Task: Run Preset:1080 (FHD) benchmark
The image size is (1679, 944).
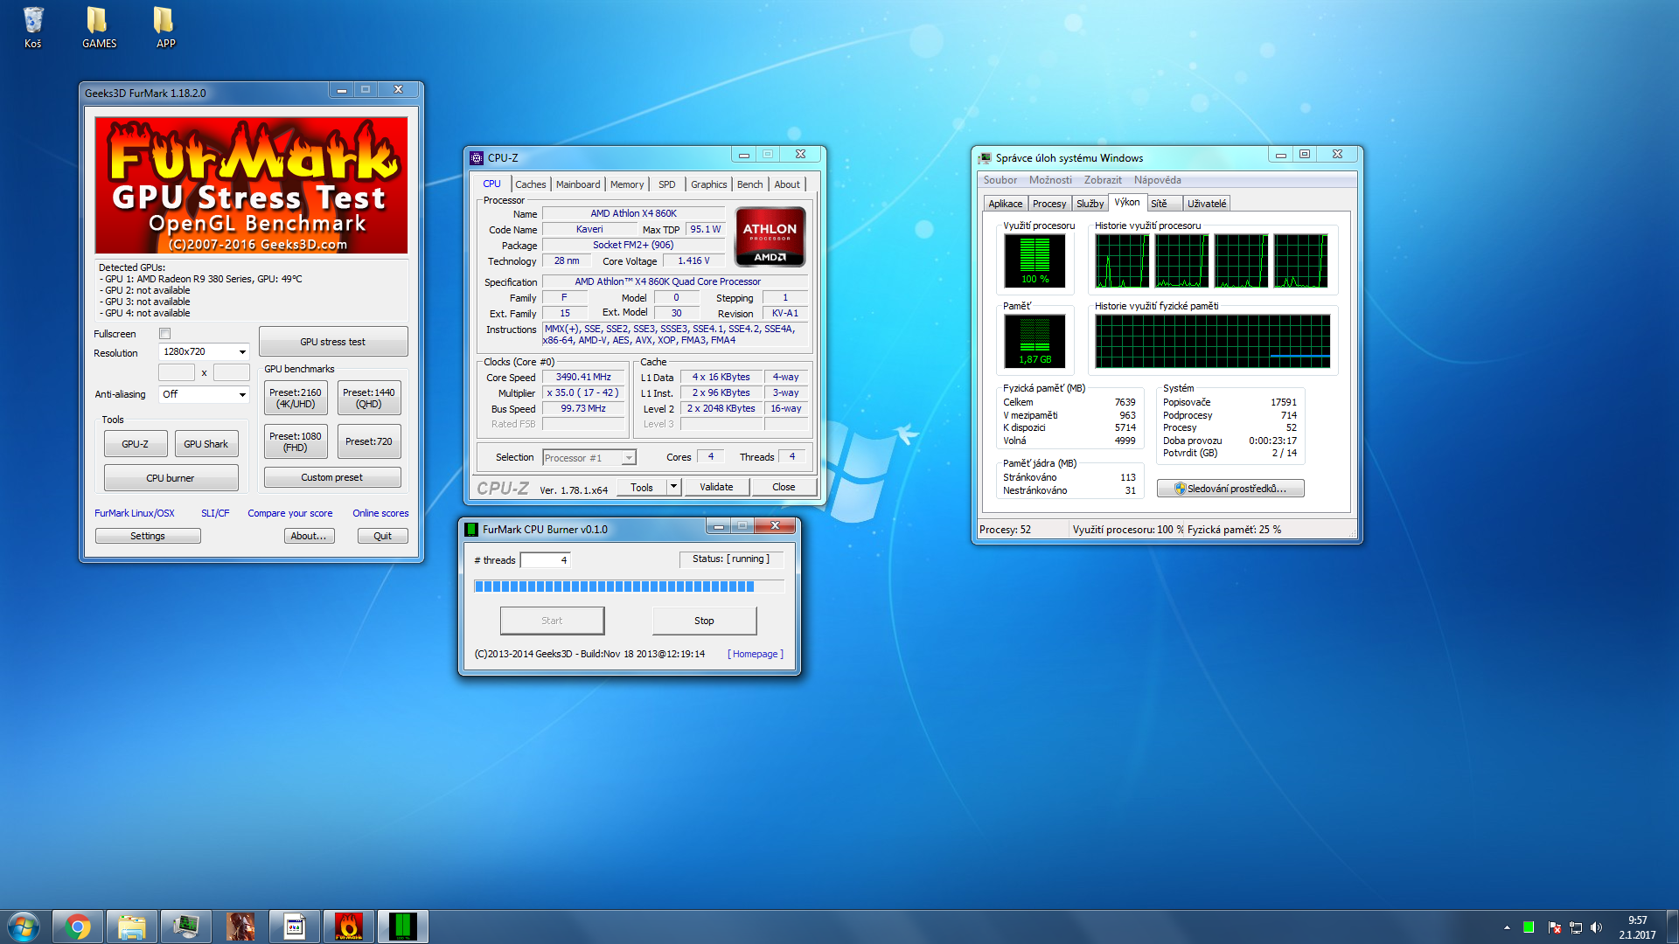Action: click(x=296, y=441)
